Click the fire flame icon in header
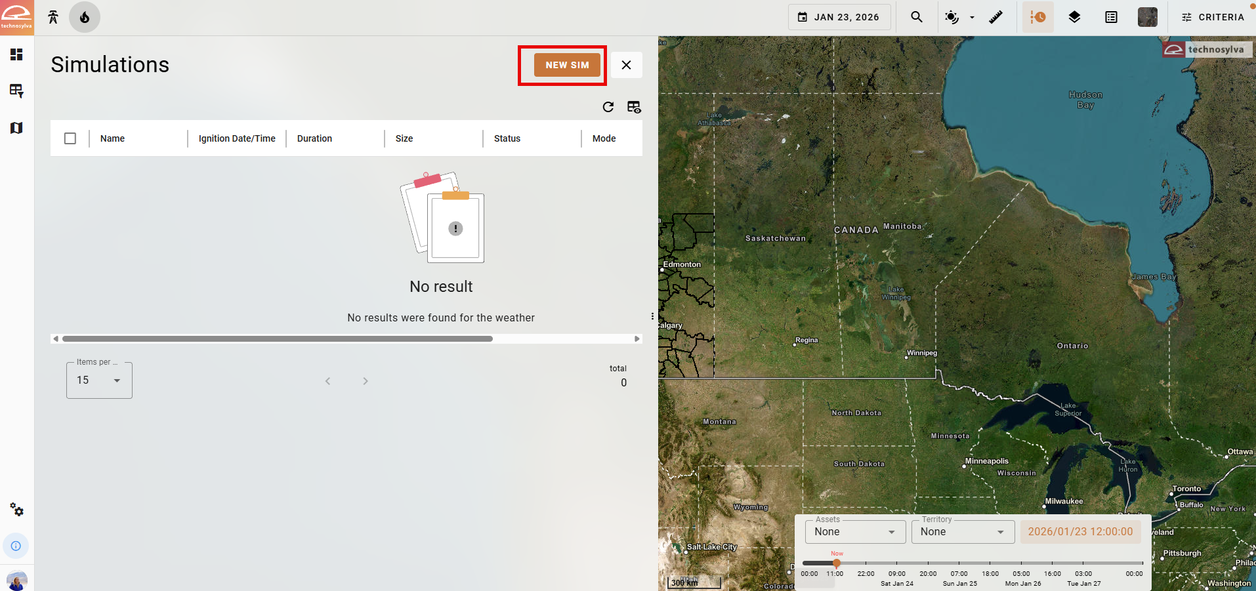This screenshot has height=591, width=1256. (x=85, y=18)
